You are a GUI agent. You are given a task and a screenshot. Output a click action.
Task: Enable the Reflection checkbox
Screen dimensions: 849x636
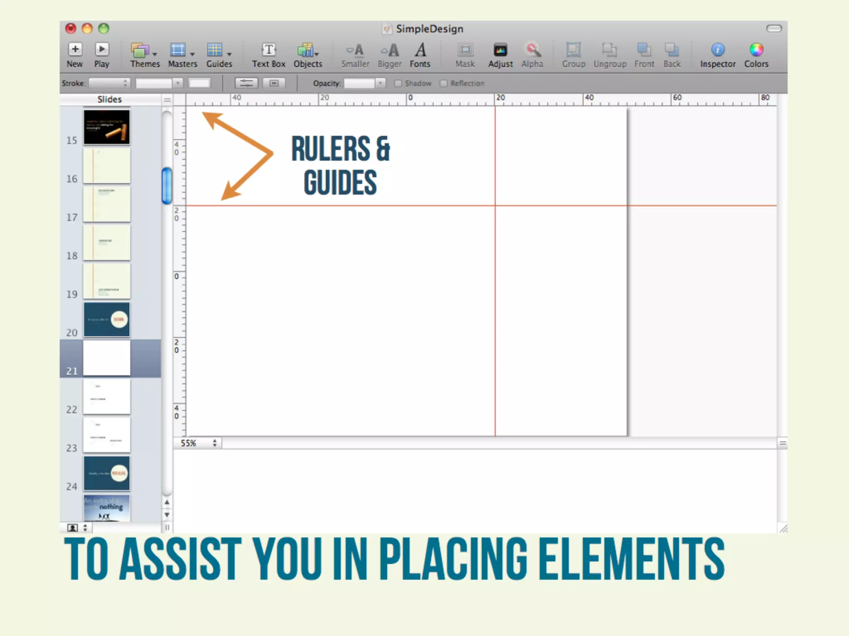(444, 84)
